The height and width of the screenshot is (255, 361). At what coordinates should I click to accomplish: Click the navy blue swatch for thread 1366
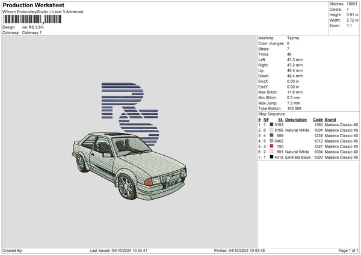(272, 124)
